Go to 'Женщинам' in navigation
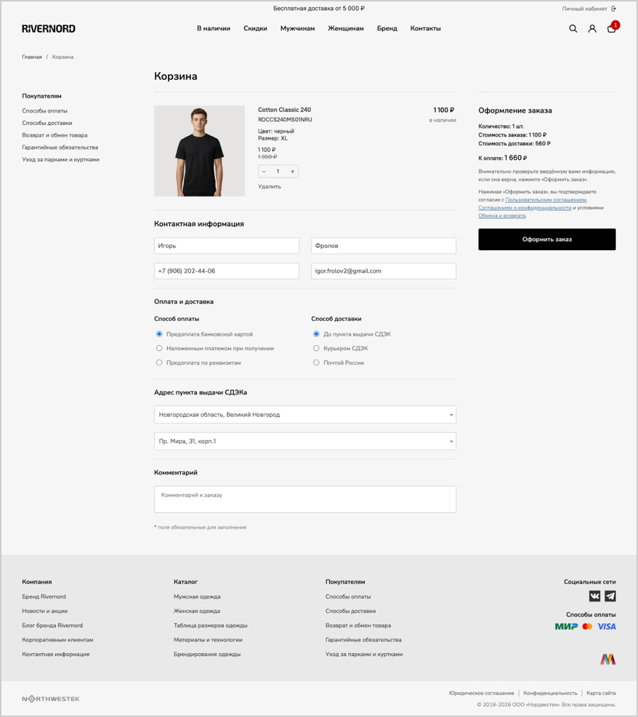The width and height of the screenshot is (638, 717). (345, 28)
